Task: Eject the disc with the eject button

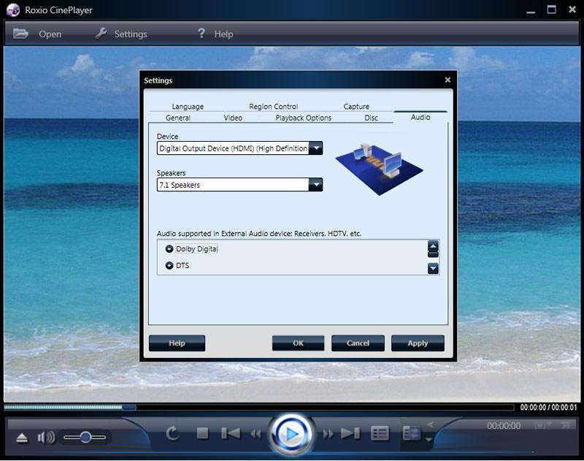Action: (x=22, y=438)
